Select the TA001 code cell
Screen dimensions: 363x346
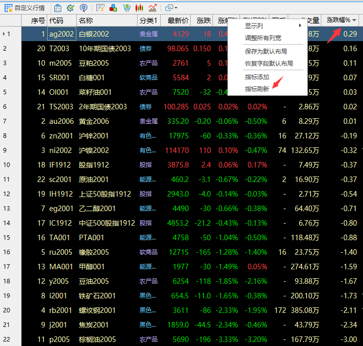coord(60,238)
